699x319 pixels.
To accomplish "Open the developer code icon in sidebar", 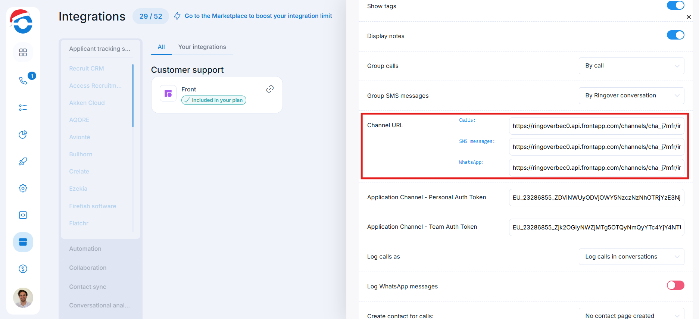I will (x=23, y=215).
